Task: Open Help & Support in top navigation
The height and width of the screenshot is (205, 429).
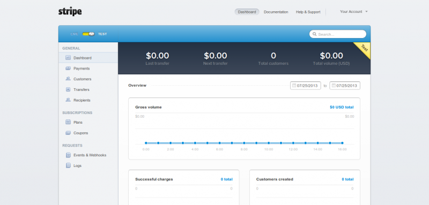Action: coord(308,12)
